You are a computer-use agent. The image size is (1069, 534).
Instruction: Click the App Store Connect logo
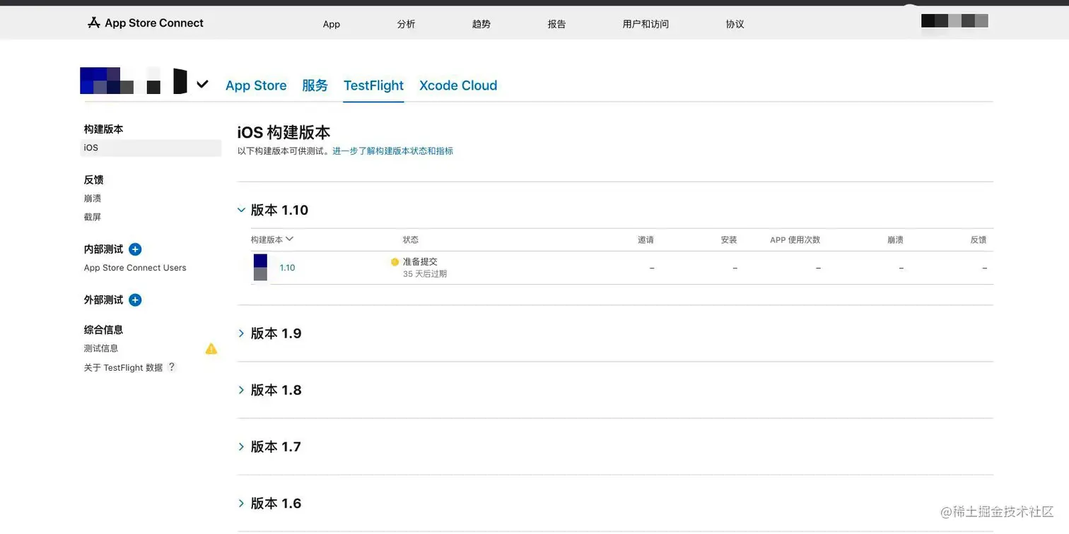[145, 23]
